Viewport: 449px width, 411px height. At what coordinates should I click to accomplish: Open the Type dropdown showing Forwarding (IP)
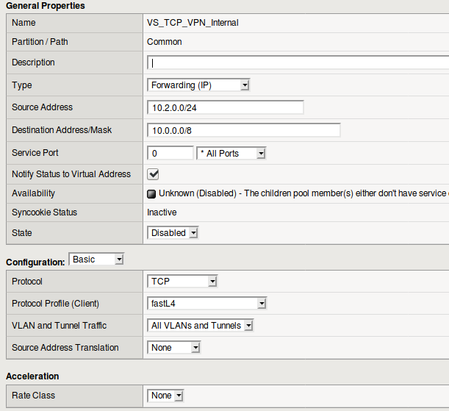pos(199,85)
